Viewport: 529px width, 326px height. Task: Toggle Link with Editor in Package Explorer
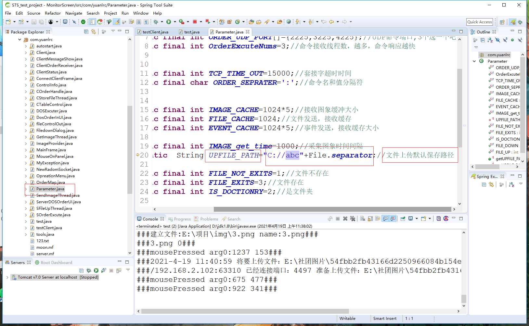(x=94, y=31)
